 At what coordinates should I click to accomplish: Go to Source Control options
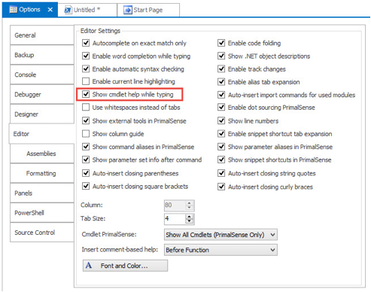pos(42,233)
